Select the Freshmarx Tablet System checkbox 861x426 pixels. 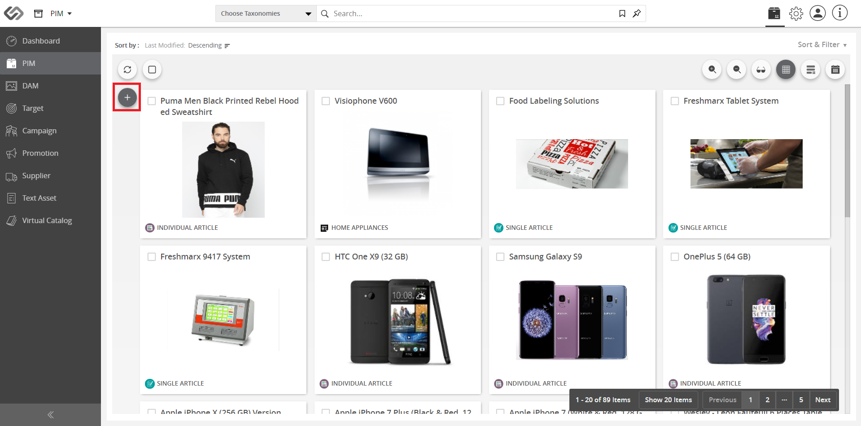[675, 101]
